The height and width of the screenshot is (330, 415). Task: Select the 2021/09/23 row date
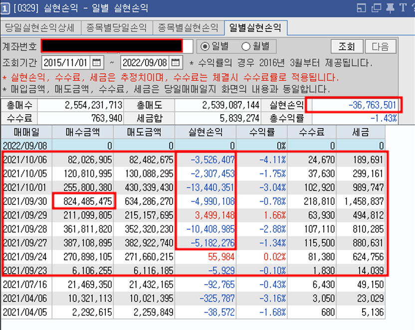pyautogui.click(x=25, y=271)
